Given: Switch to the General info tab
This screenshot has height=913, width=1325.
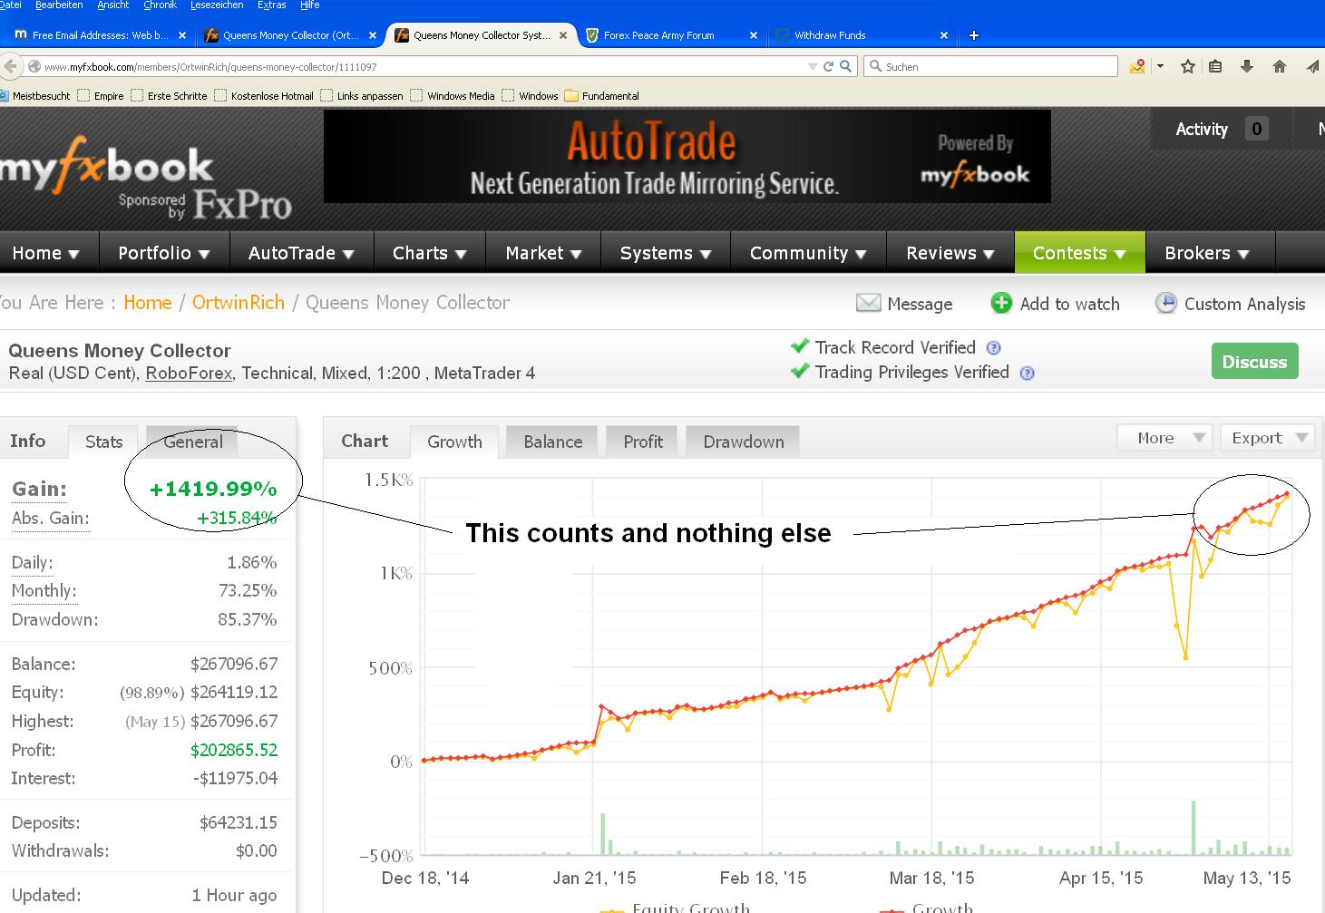Looking at the screenshot, I should click(193, 442).
